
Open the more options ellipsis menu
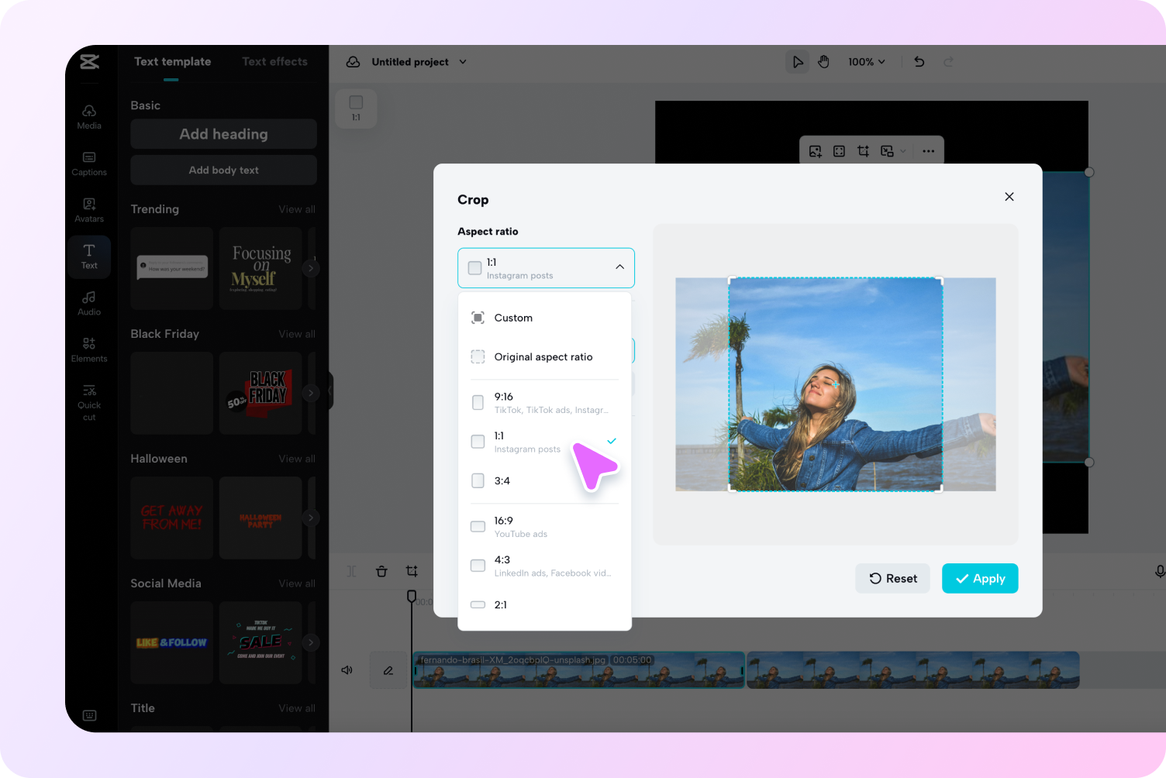pyautogui.click(x=928, y=151)
